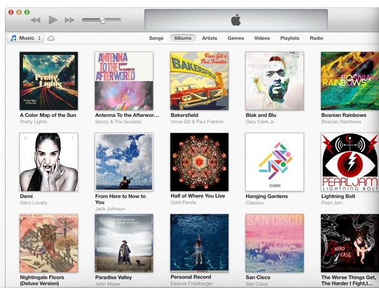Open Neko Case album artwork
The width and height of the screenshot is (379, 288).
coord(350,243)
